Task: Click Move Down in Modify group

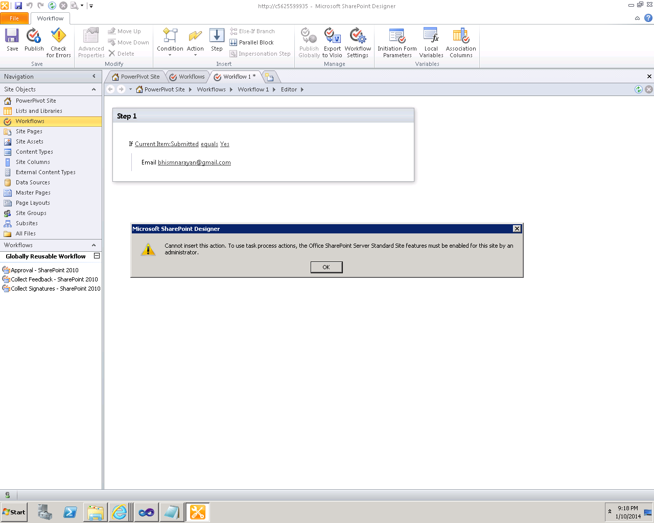Action: pyautogui.click(x=128, y=42)
